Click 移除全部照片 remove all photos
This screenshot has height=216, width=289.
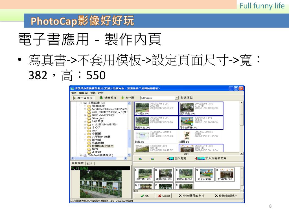click(x=226, y=196)
